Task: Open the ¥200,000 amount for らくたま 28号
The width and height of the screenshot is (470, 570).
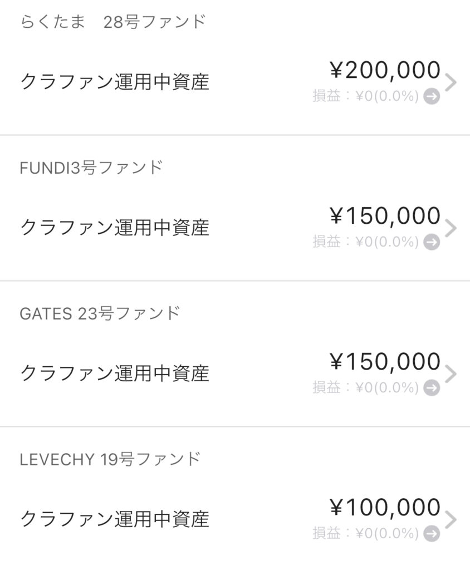Action: tap(385, 71)
